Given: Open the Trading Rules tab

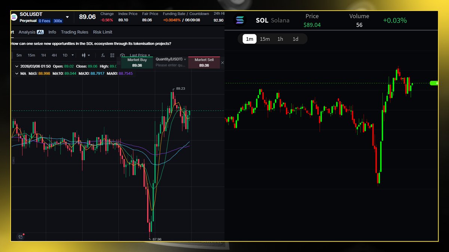Looking at the screenshot, I should [74, 32].
